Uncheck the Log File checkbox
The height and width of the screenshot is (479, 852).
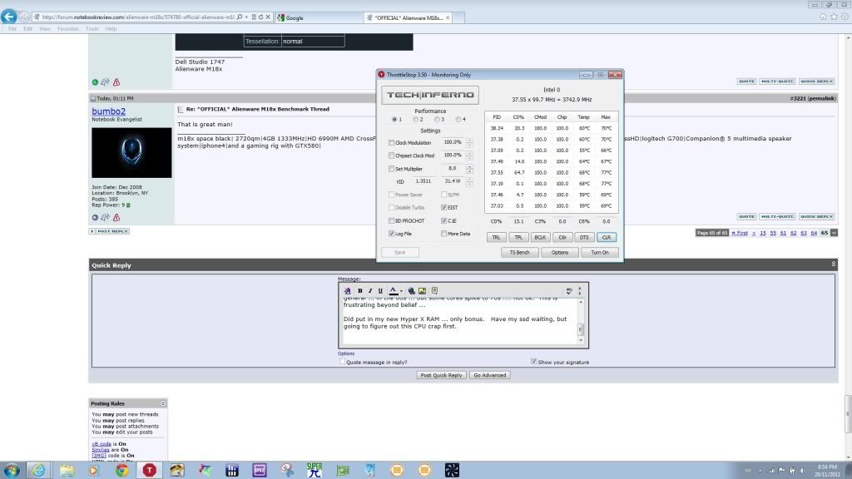coord(392,234)
